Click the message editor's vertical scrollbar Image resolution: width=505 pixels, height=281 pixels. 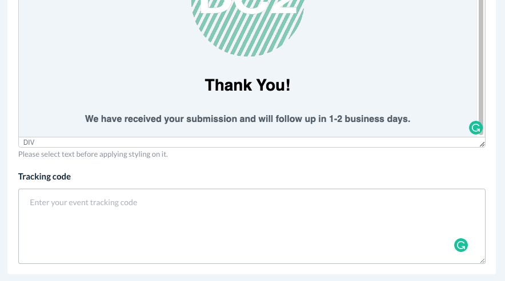(481, 57)
